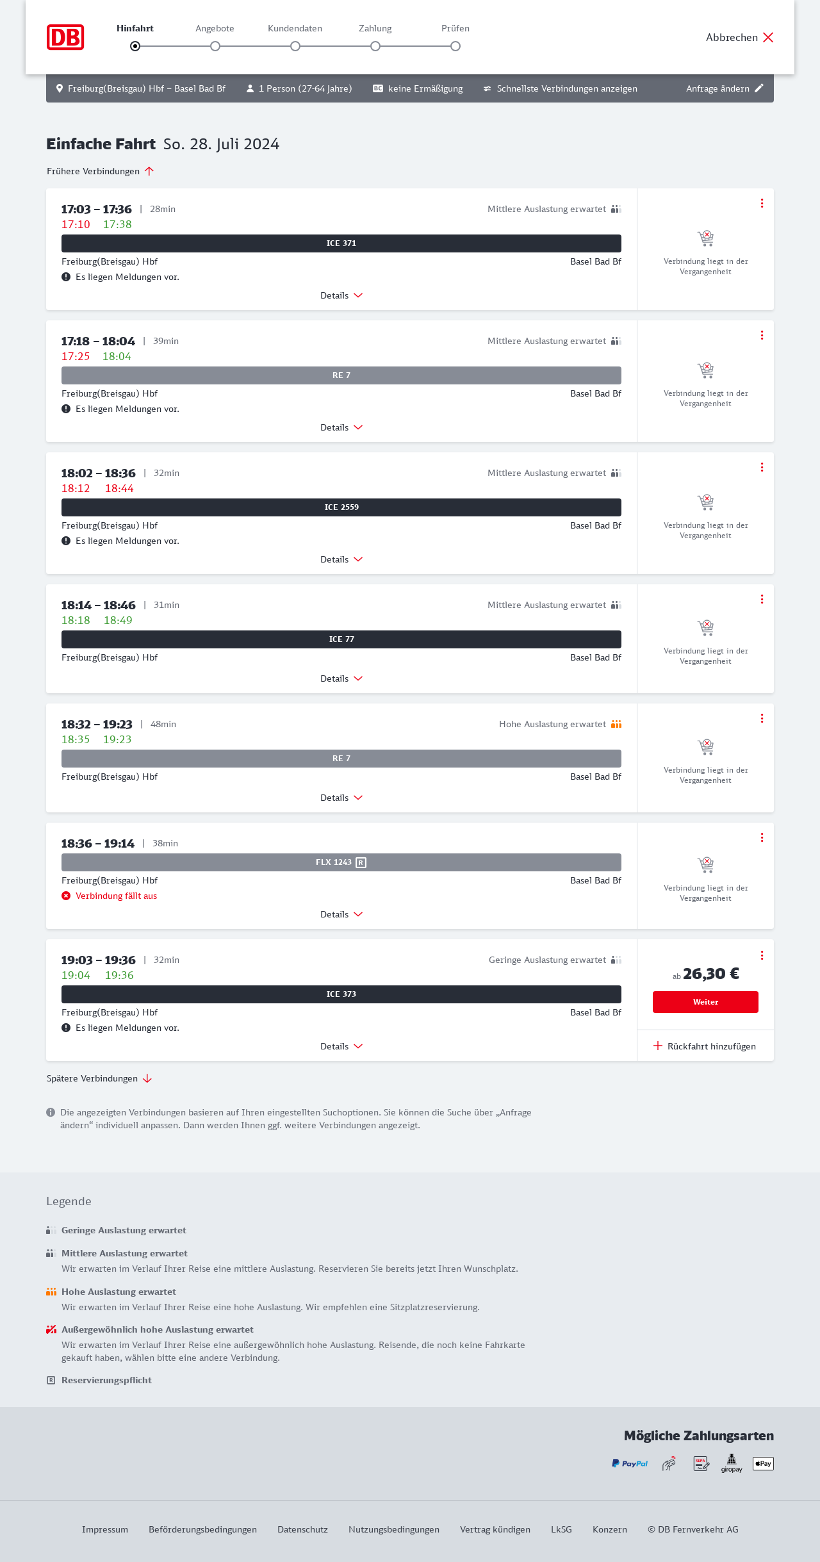Click the PayPal payment icon
Screen dimensions: 820x1562
(630, 1463)
